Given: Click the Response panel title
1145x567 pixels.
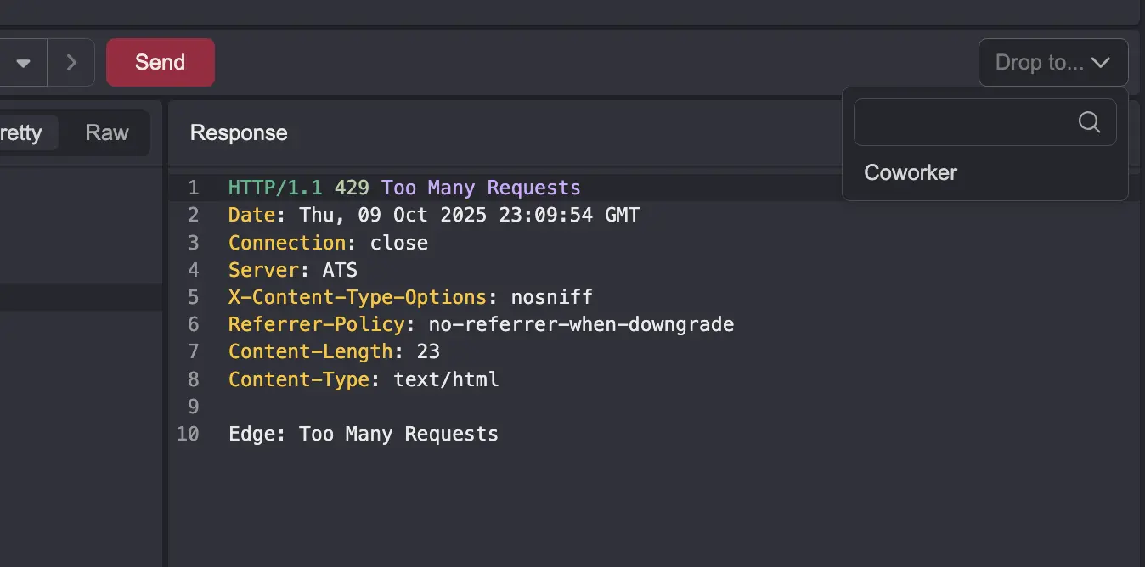Looking at the screenshot, I should 239,132.
